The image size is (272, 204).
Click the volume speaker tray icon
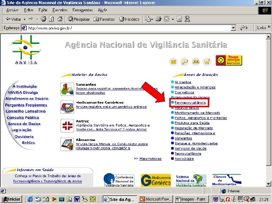click(234, 199)
